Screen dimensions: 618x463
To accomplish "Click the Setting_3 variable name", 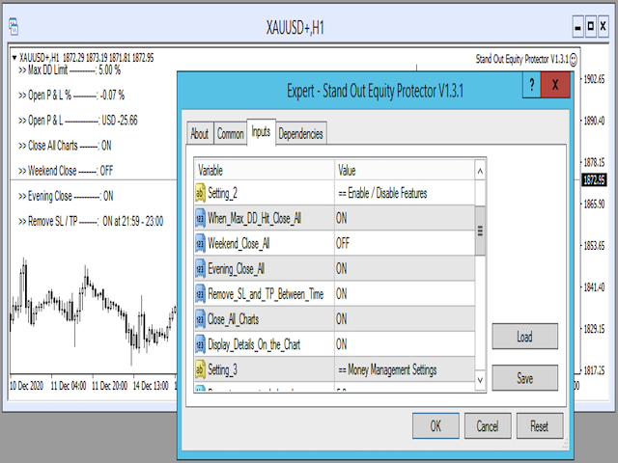I will coord(222,369).
